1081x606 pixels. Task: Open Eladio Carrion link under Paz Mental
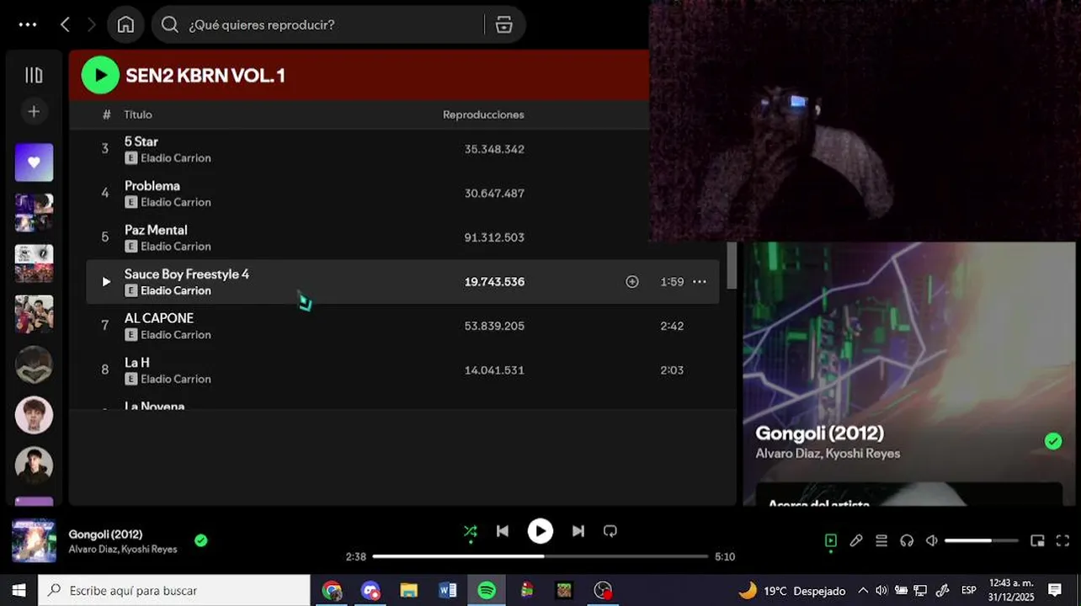176,247
